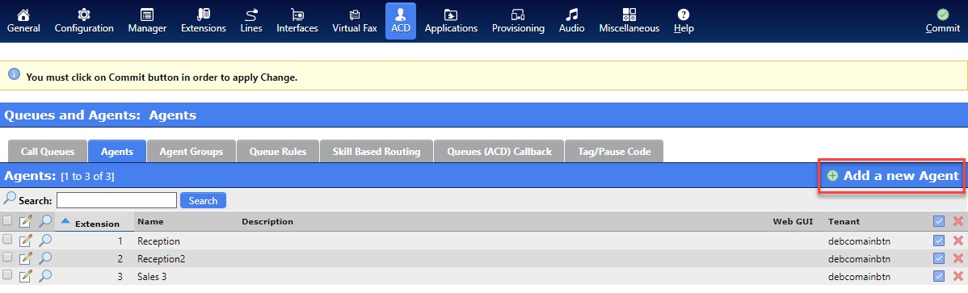Toggle the blue enabled checkbox for Reception2

point(939,257)
